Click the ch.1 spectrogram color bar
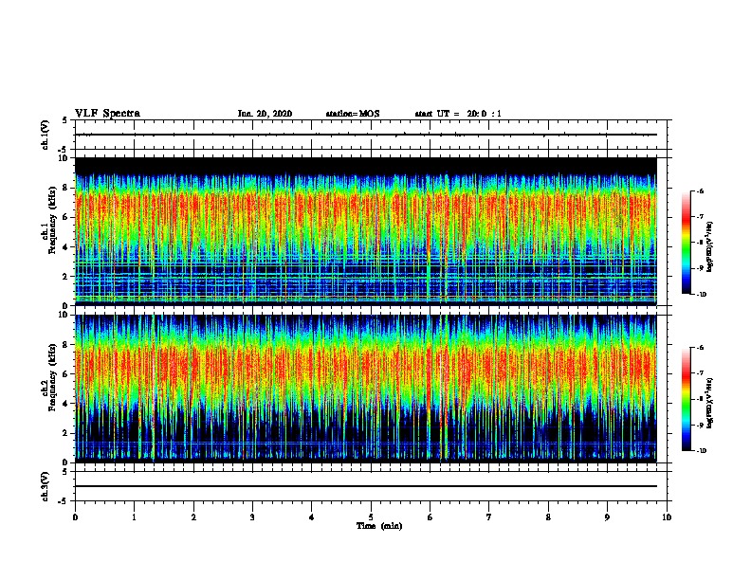Image resolution: width=751 pixels, height=580 pixels. point(687,243)
